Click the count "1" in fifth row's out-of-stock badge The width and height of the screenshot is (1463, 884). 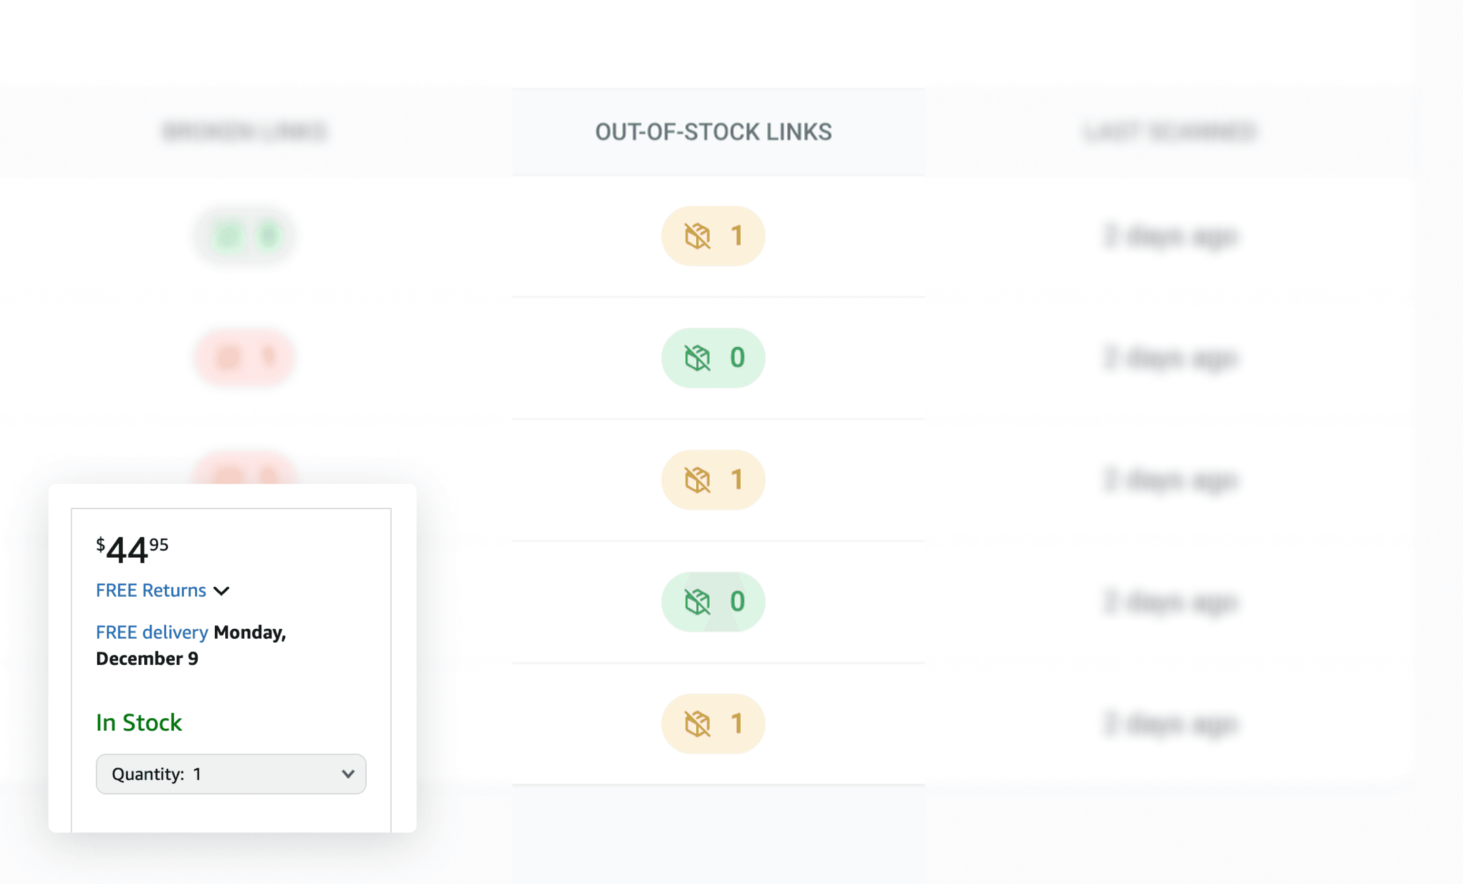[x=737, y=723]
